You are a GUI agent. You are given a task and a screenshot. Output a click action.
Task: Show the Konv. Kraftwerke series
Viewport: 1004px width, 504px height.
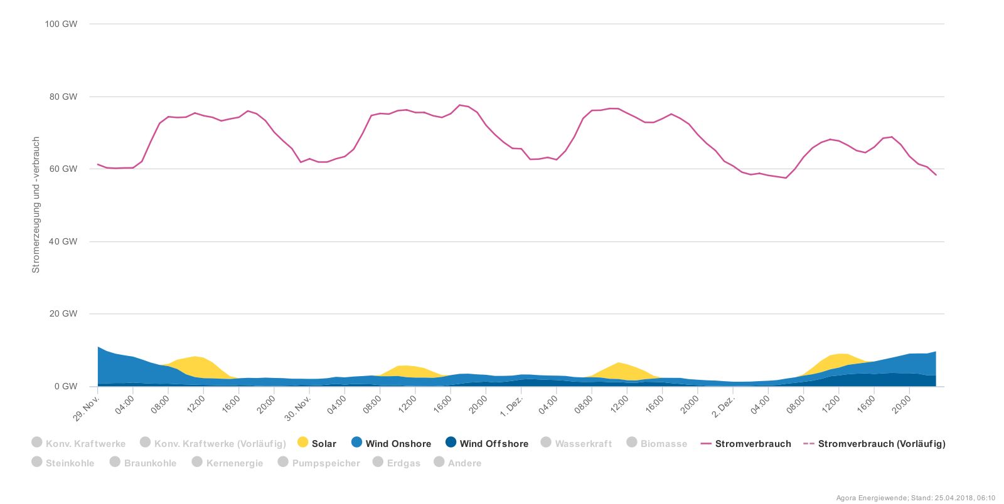pos(85,444)
